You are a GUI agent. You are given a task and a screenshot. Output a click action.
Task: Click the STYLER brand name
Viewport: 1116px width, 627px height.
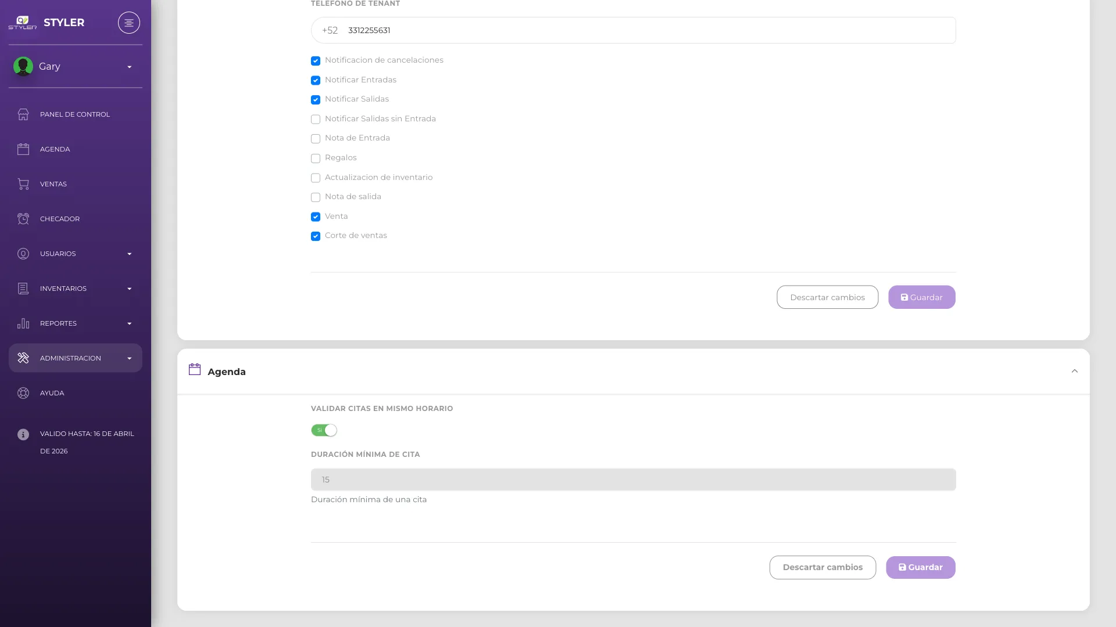click(64, 23)
